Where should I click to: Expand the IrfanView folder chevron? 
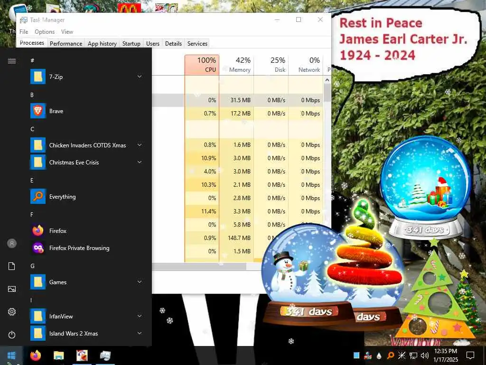tap(140, 316)
